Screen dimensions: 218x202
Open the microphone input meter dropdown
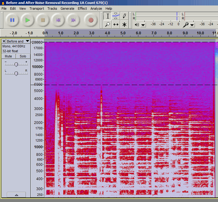pyautogui.click(x=192, y=25)
